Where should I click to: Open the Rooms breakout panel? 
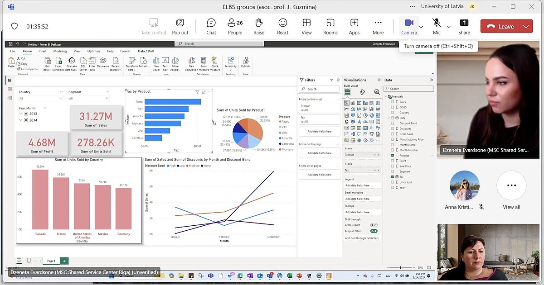pyautogui.click(x=330, y=26)
